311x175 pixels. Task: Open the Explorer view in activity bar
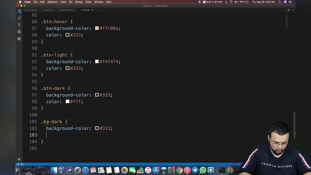click(x=19, y=12)
